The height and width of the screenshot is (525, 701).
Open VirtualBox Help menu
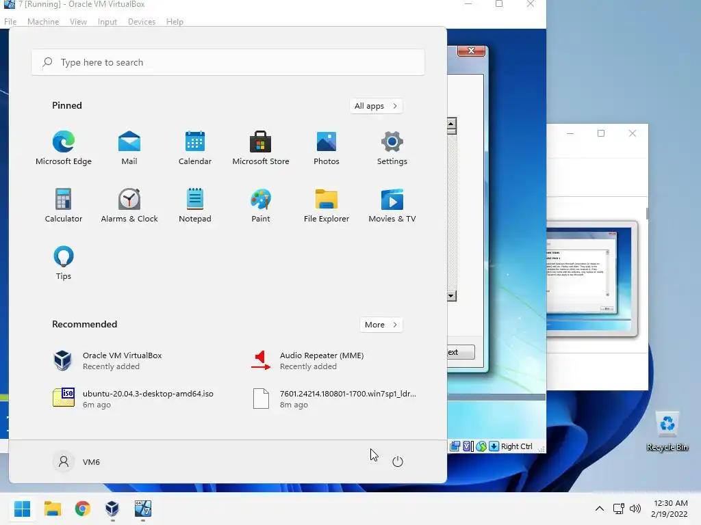(x=175, y=21)
